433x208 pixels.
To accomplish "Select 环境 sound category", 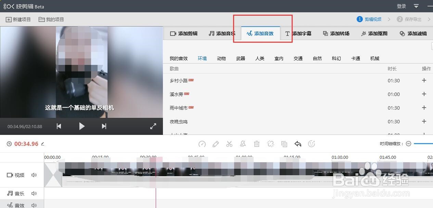I will tap(202, 58).
